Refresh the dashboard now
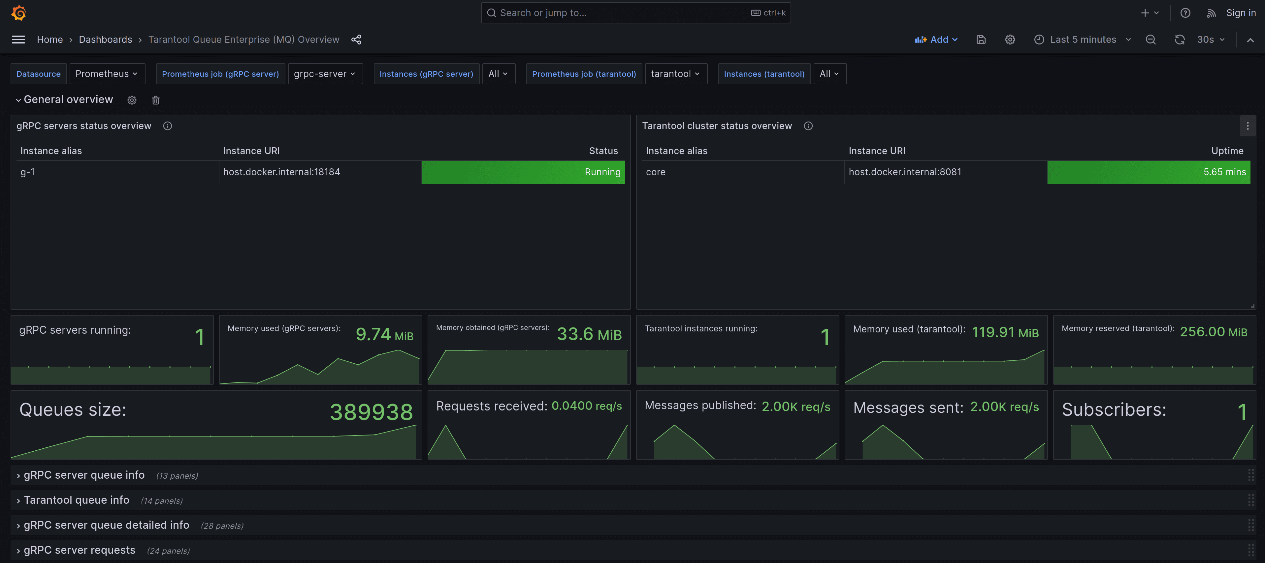The width and height of the screenshot is (1265, 563). coord(1180,40)
